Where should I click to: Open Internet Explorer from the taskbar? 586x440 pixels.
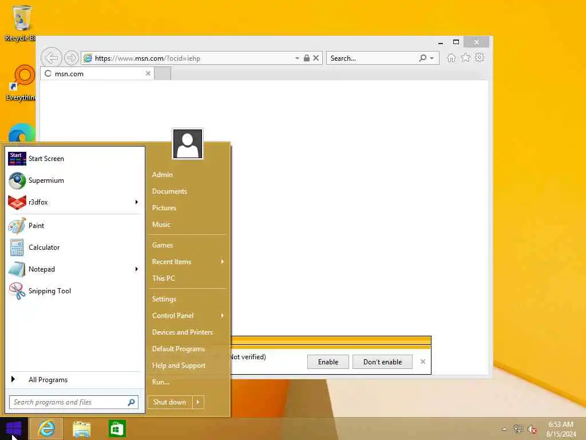[x=46, y=429]
